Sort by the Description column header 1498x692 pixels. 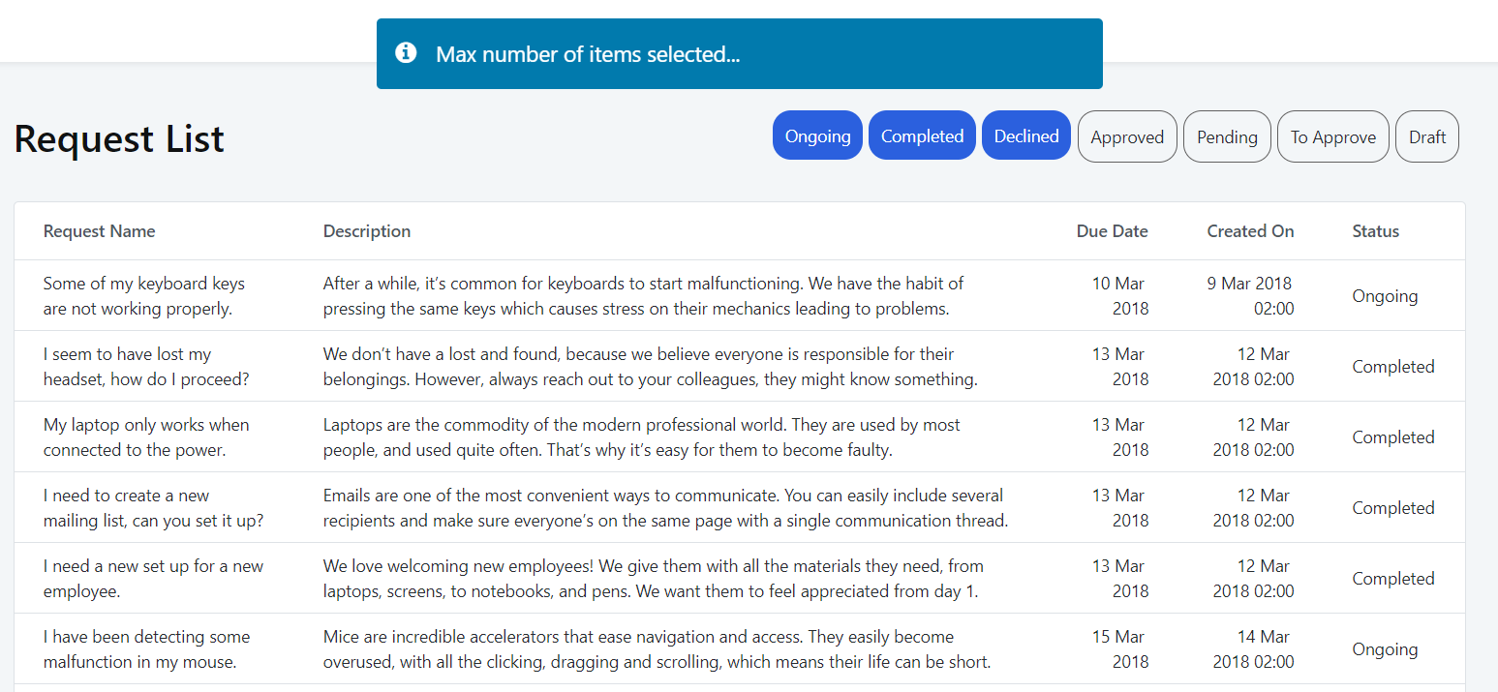click(367, 231)
